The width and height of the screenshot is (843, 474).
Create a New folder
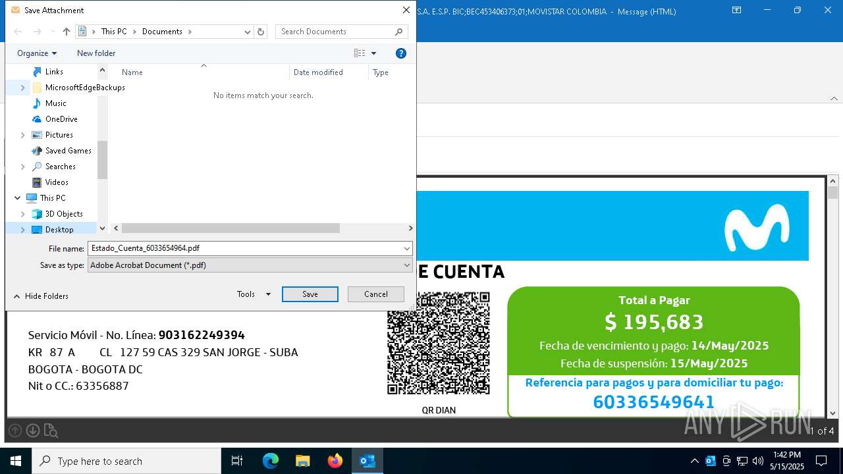(x=96, y=53)
